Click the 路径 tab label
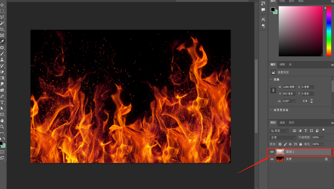The width and height of the screenshot is (334, 189). tap(292, 123)
